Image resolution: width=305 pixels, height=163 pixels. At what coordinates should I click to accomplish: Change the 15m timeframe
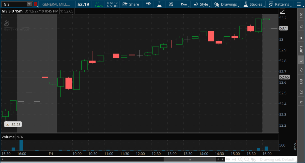(183, 4)
